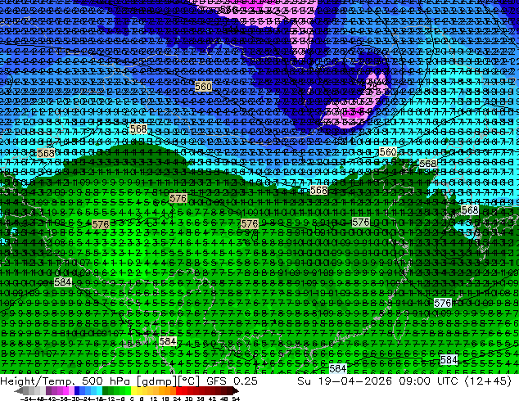
Task: Click the bright red swatch in the legend
Action: (x=178, y=391)
